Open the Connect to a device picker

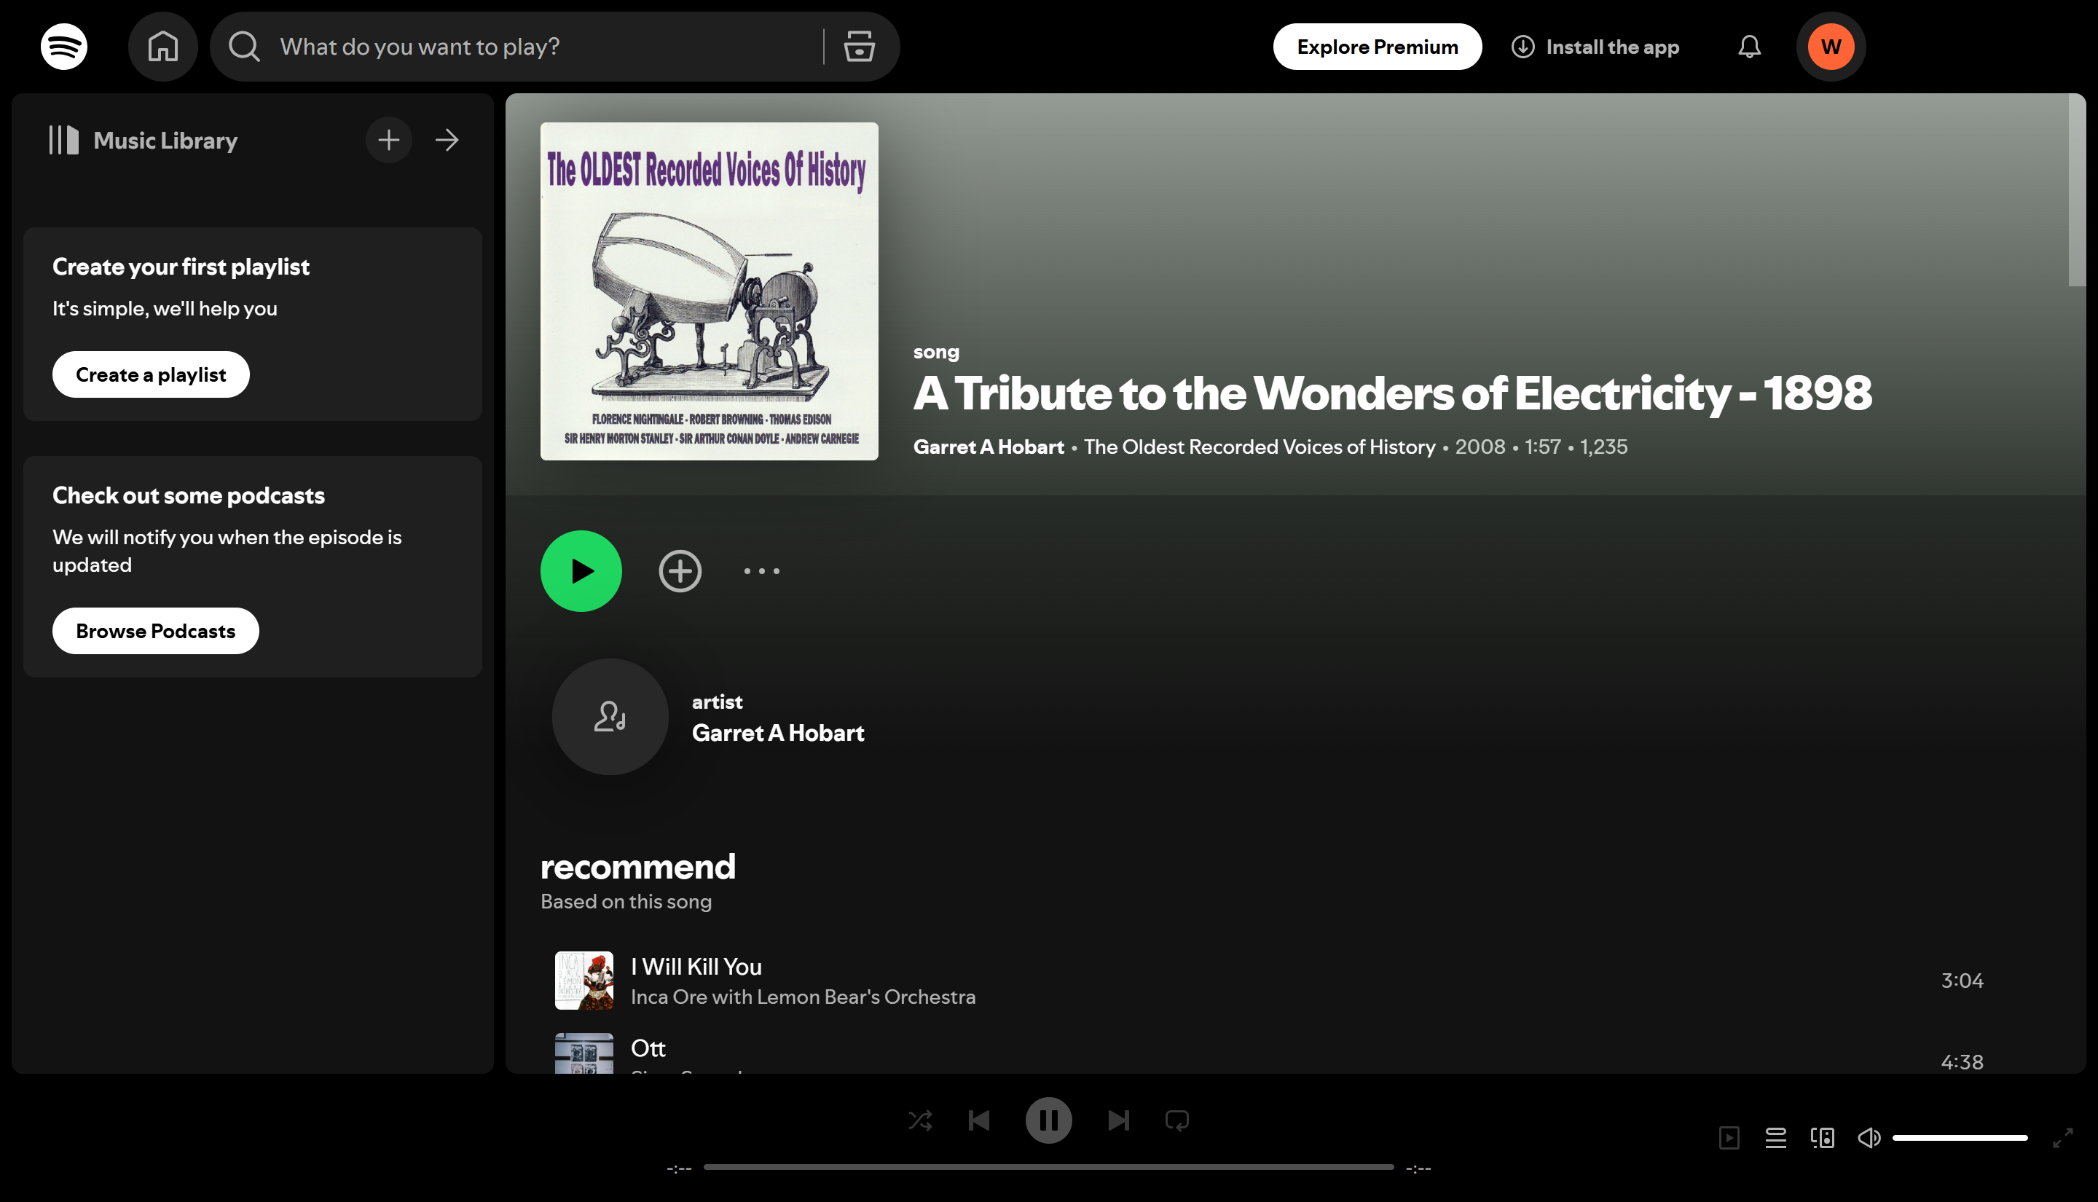(x=1823, y=1136)
